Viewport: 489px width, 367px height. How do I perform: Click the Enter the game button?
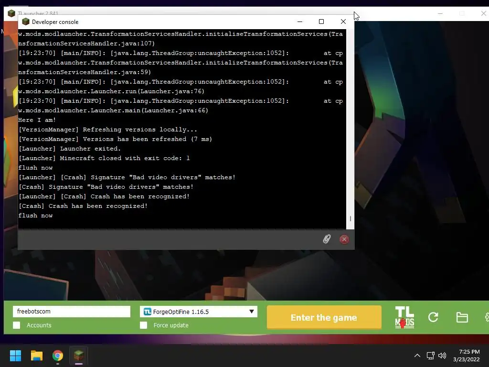(324, 317)
